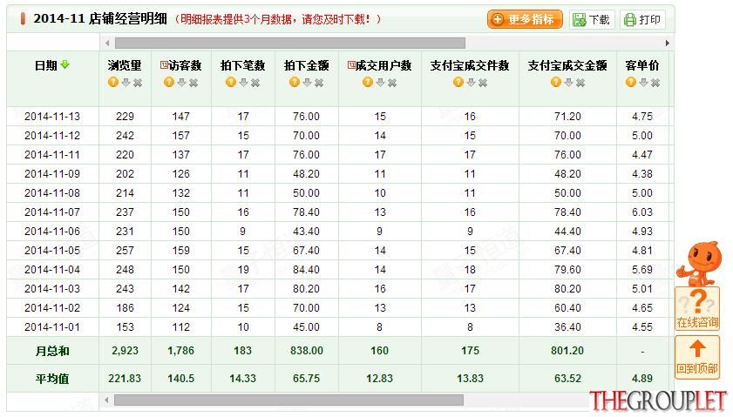733x417 pixels.
Task: Click the small red icon before 访客数
Action: (164, 65)
